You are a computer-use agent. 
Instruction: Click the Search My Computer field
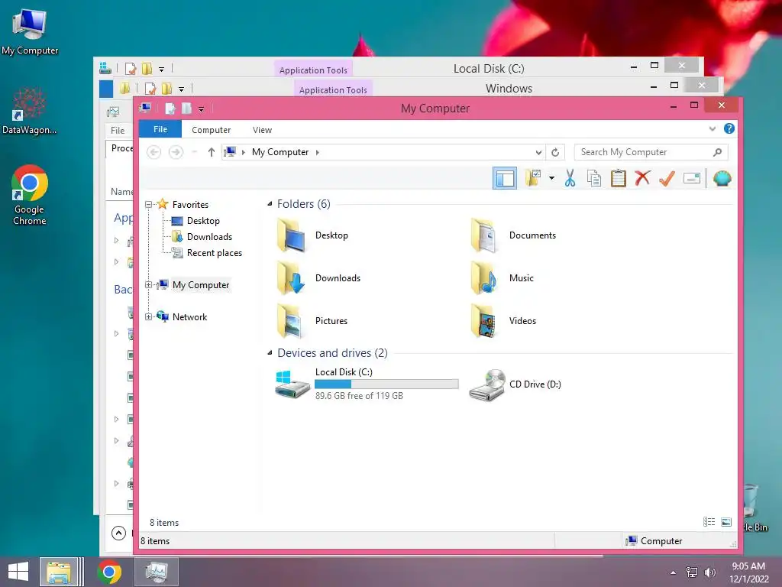tap(651, 152)
